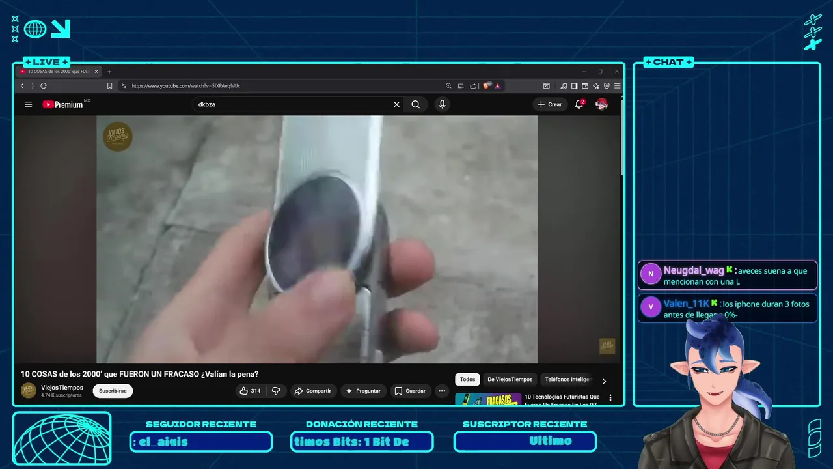Dislike the video with thumbs down
The width and height of the screenshot is (833, 469).
[x=276, y=391]
